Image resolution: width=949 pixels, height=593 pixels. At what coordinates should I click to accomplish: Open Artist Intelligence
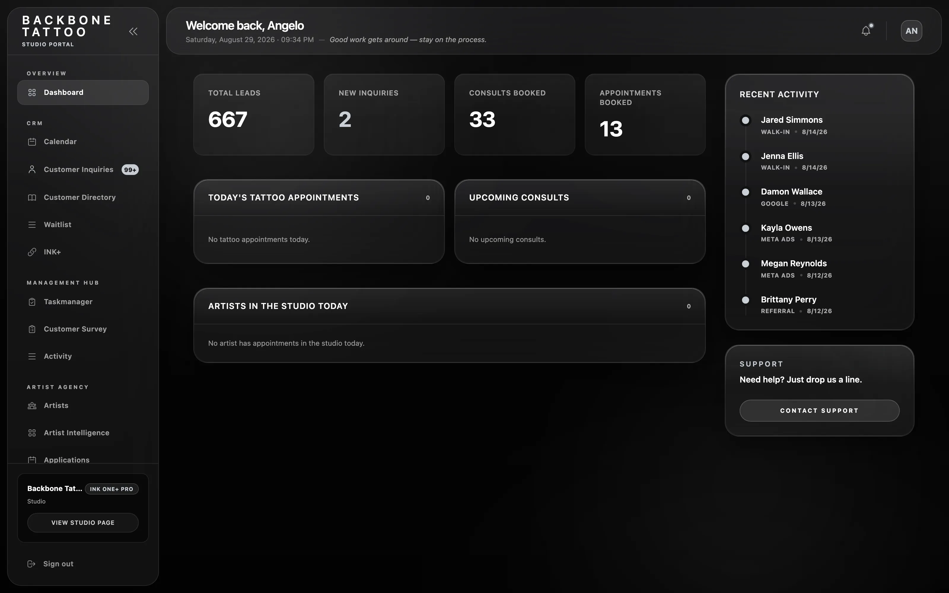coord(83,433)
